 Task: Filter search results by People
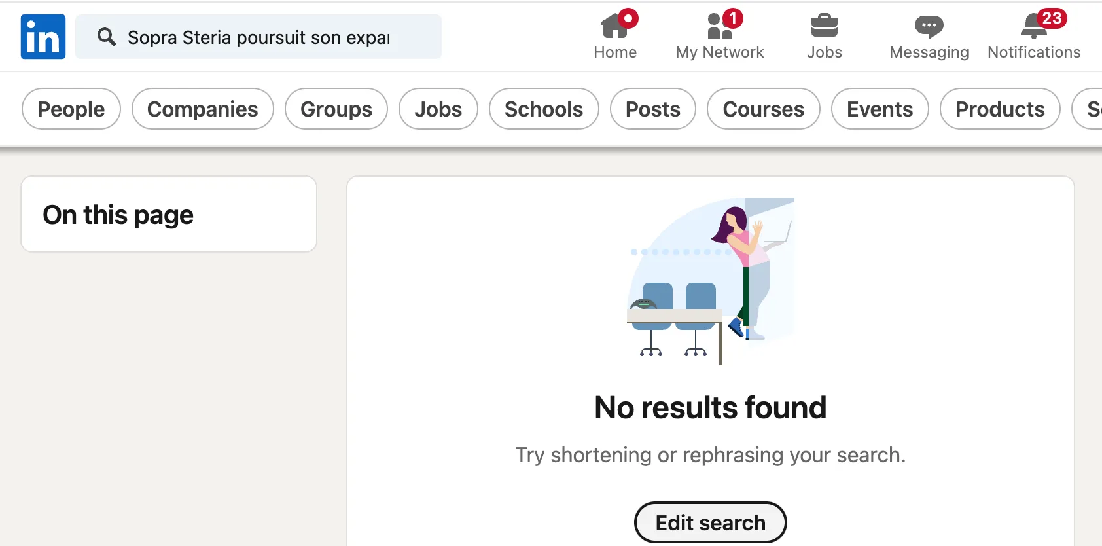tap(71, 109)
